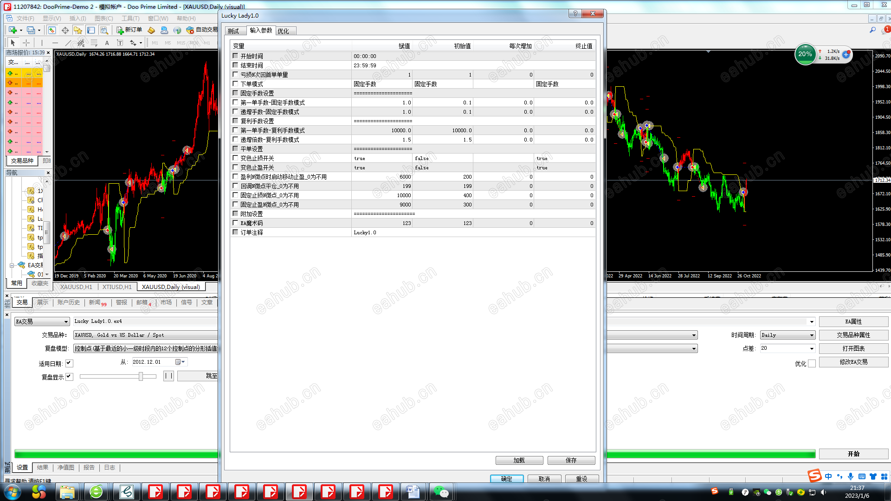Click the 确定 button in dialog
891x501 pixels.
click(506, 479)
